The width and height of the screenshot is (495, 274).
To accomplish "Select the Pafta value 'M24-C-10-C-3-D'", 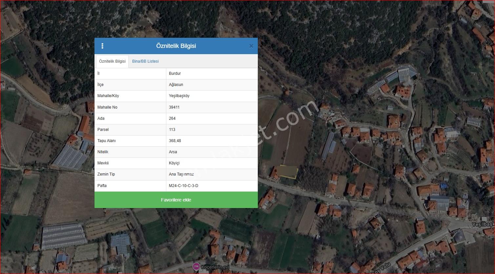I will click(183, 186).
